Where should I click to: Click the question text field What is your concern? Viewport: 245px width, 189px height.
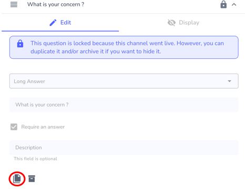124,104
